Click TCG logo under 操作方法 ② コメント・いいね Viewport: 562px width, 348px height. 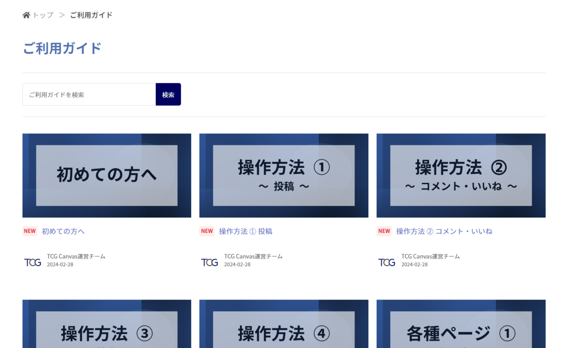(387, 262)
